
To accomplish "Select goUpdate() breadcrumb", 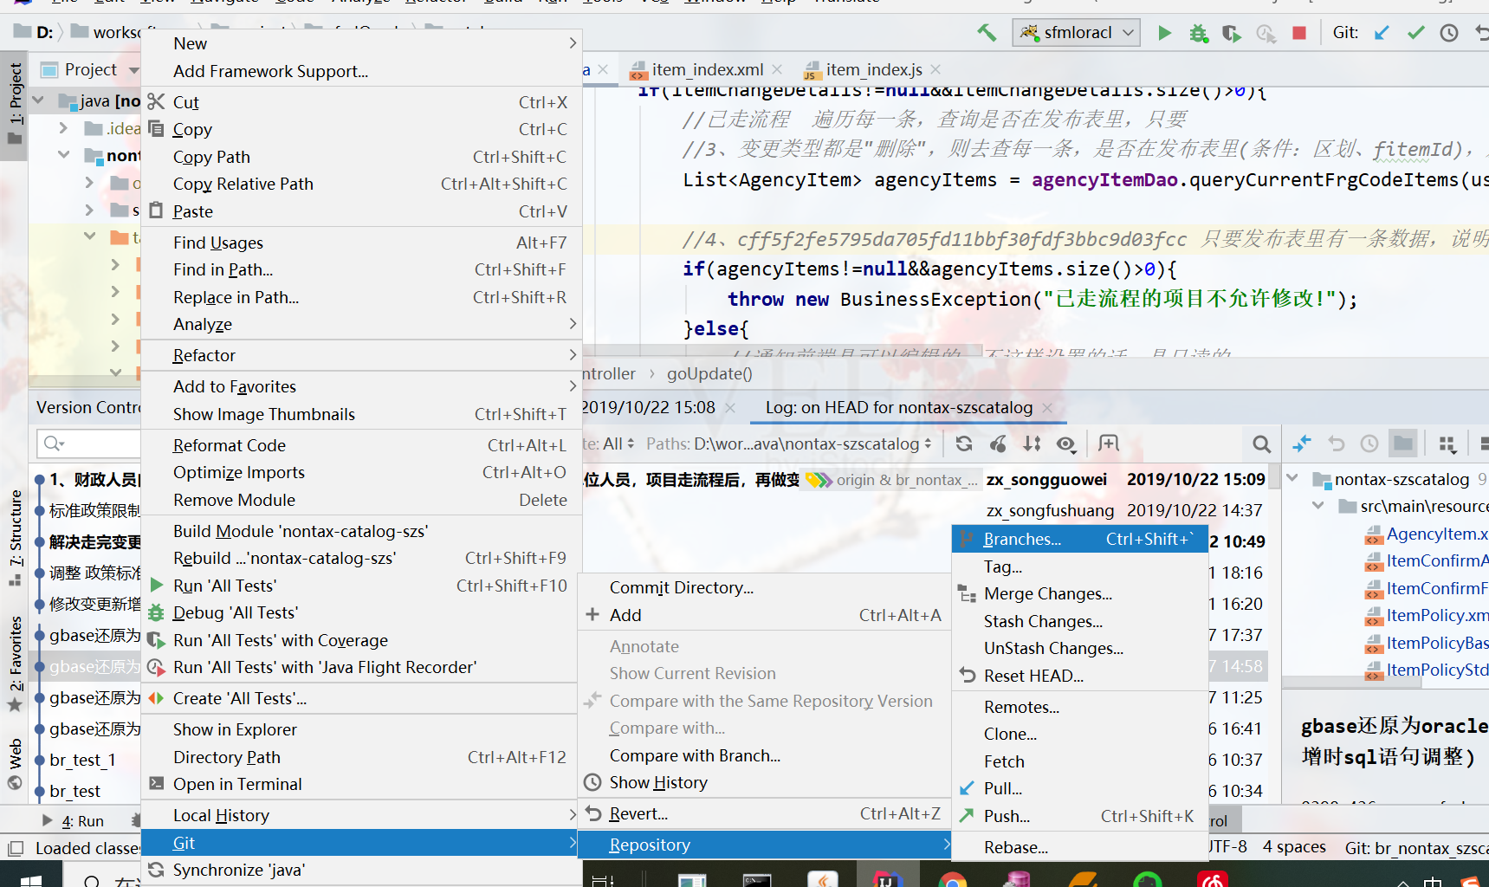I will coord(709,373).
